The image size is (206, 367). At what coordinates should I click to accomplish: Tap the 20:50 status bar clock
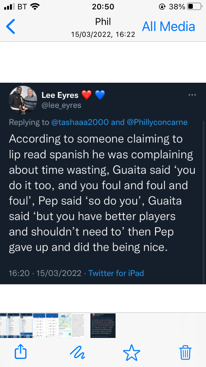pyautogui.click(x=103, y=7)
